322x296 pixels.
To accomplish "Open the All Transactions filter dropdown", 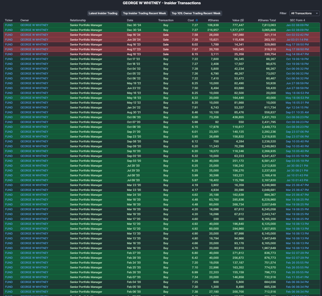I will [x=304, y=13].
